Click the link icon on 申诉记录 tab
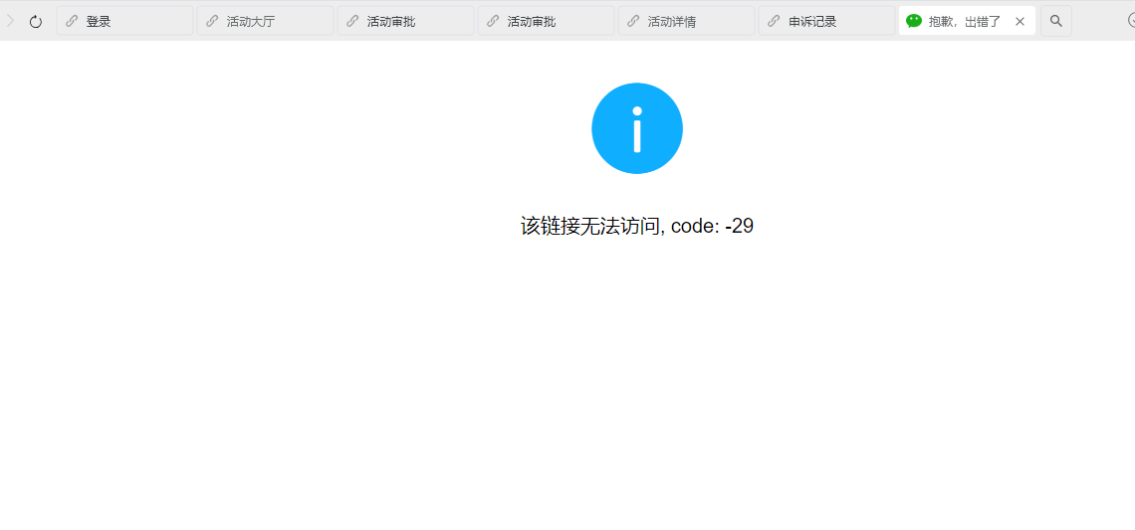 coord(773,21)
